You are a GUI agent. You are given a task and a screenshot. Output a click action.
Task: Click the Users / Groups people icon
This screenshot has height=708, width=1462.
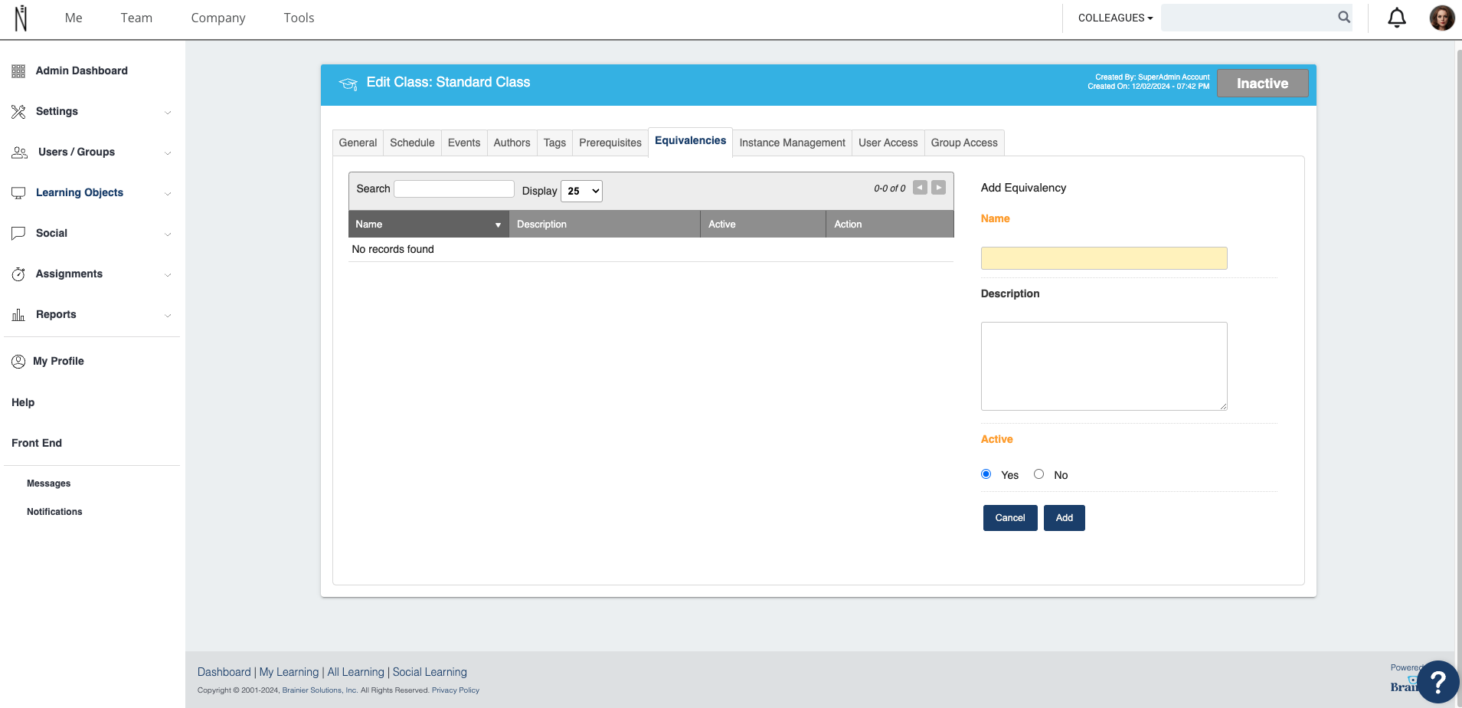click(20, 152)
